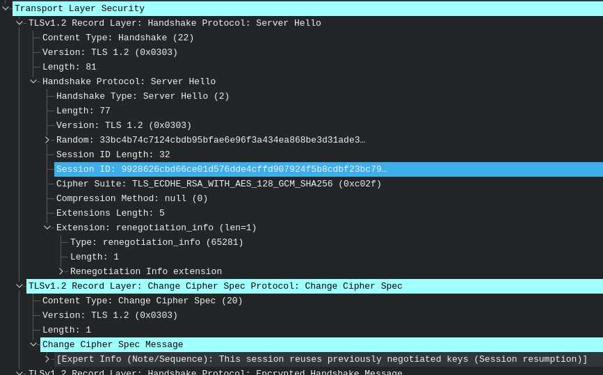The width and height of the screenshot is (603, 375).
Task: Collapse Extension: renegotiation_info node
Action: click(47, 228)
